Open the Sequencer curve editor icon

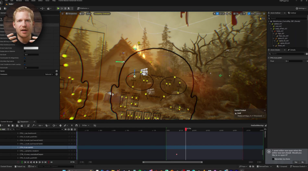tap(95, 125)
